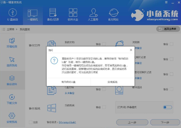
Task: Click the 小鱼系统 fish logo
Action: [137, 15]
